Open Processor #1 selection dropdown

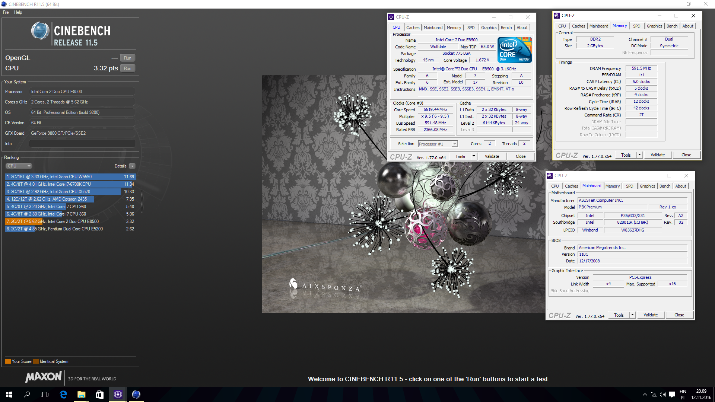click(438, 144)
